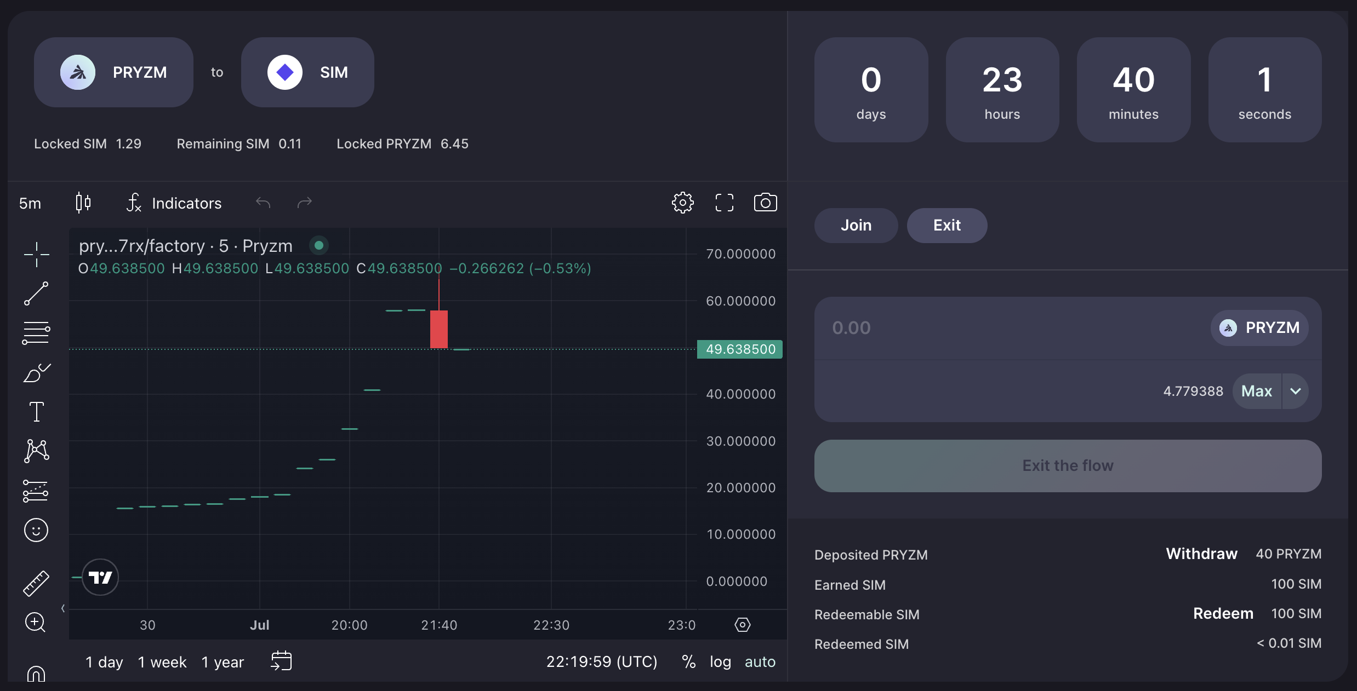Viewport: 1357px width, 691px height.
Task: Toggle log scale mode
Action: point(720,662)
